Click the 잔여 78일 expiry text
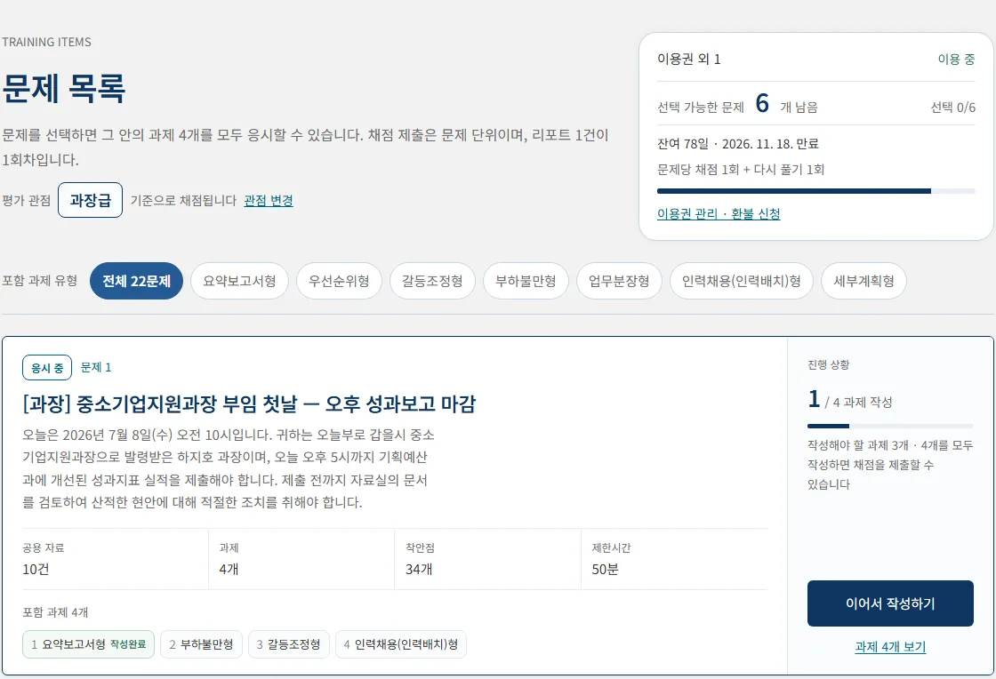The height and width of the screenshot is (679, 996). click(737, 144)
